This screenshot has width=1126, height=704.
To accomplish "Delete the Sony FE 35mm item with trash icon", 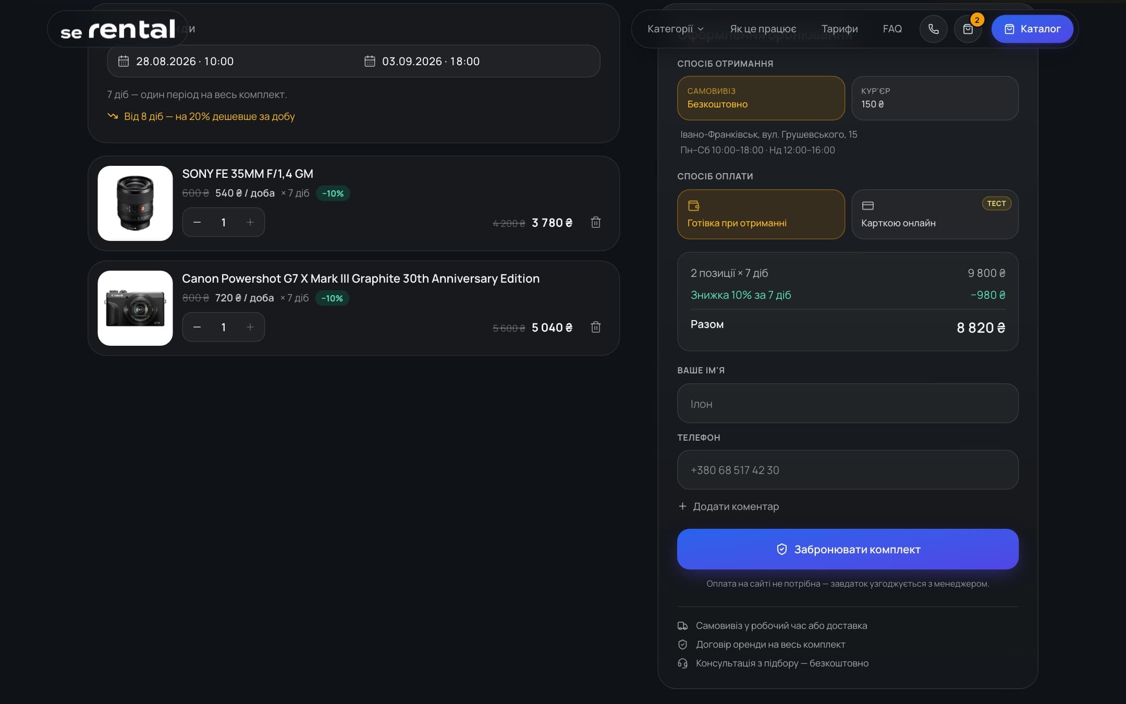I will (x=596, y=223).
